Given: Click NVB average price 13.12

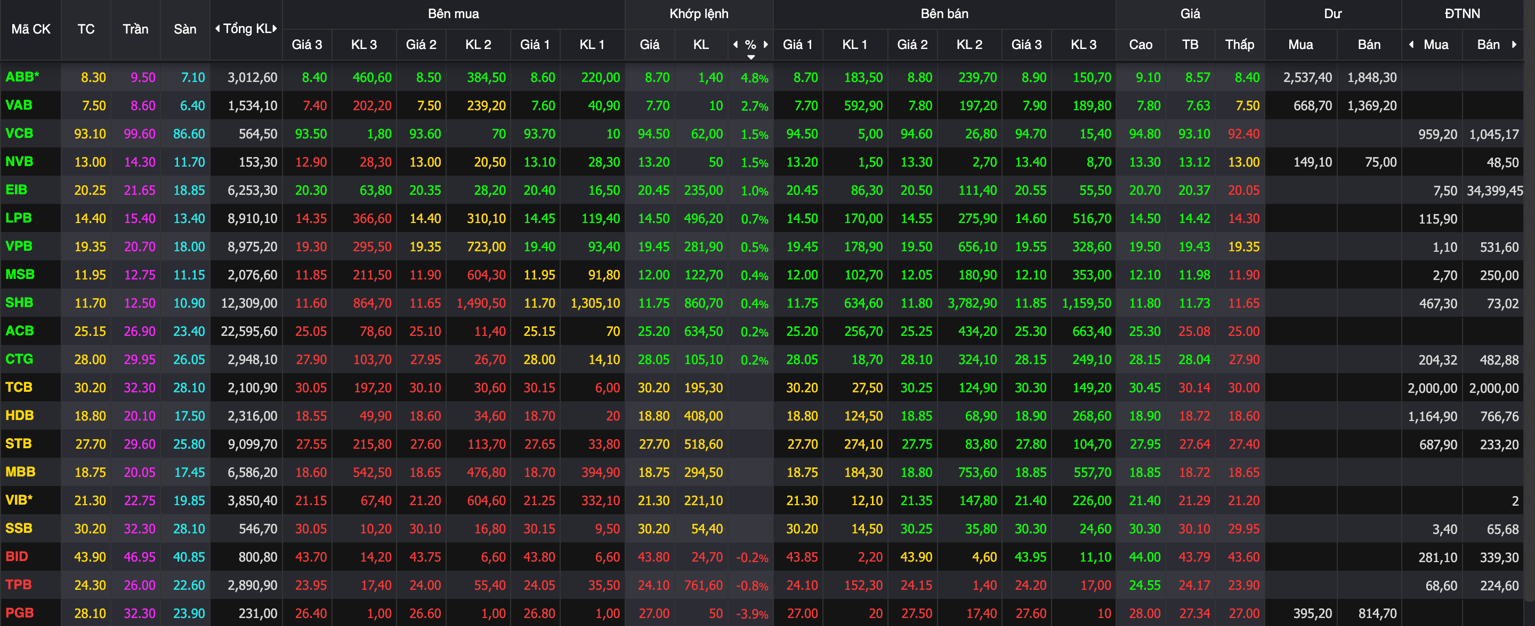Looking at the screenshot, I should tap(1194, 162).
